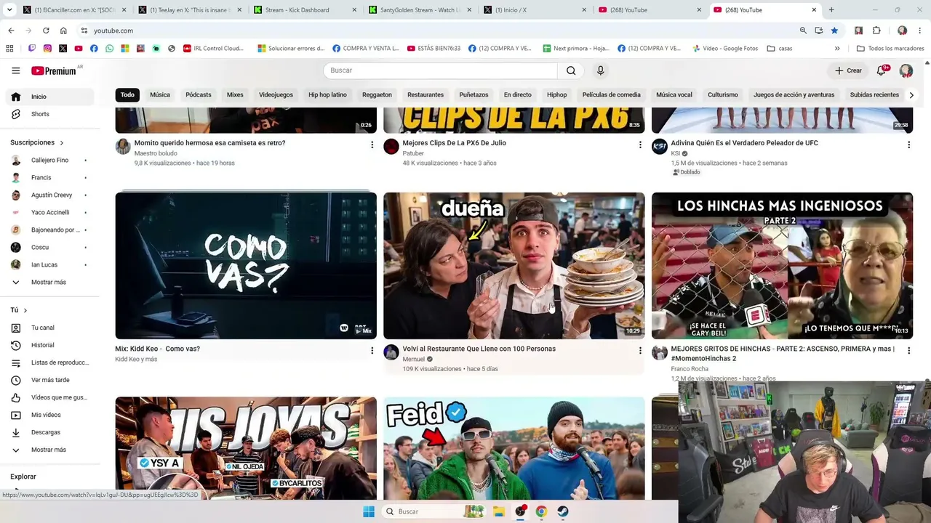
Task: Expand the Suscripciones section
Action: (37, 142)
